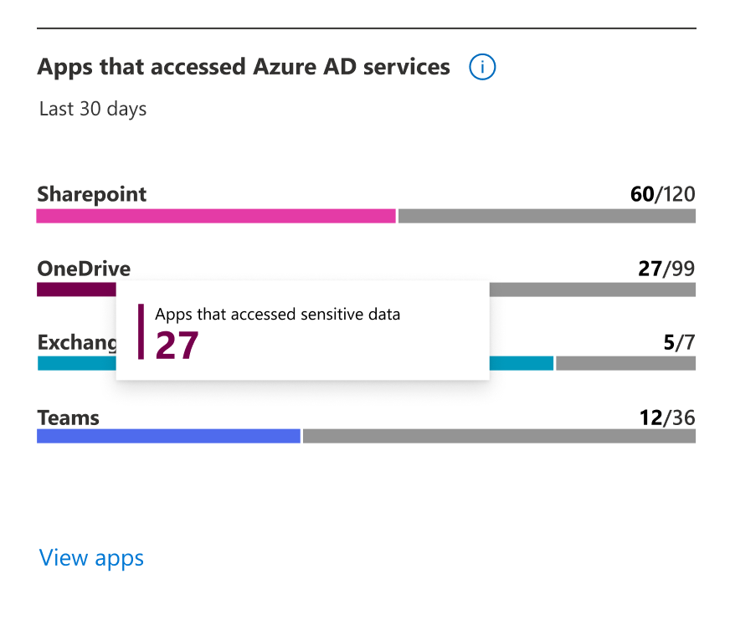Click the teal Exchange segment right of tooltip
The width and height of the screenshot is (730, 620).
tap(522, 363)
